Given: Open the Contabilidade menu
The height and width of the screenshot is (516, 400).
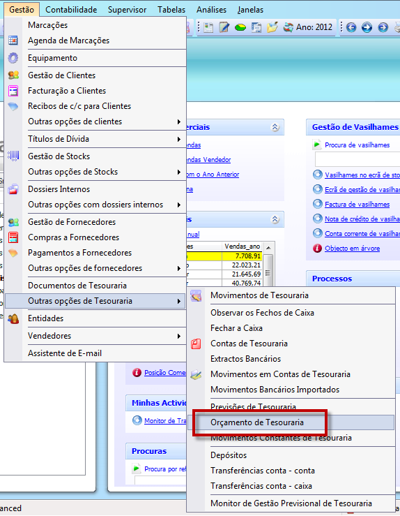Looking at the screenshot, I should pyautogui.click(x=71, y=10).
